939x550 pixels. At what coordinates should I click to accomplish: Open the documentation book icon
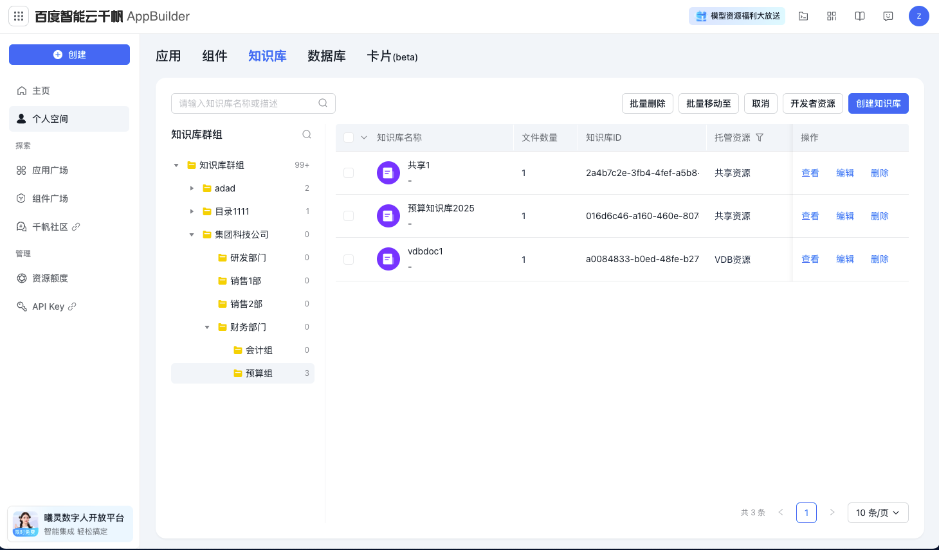(860, 16)
